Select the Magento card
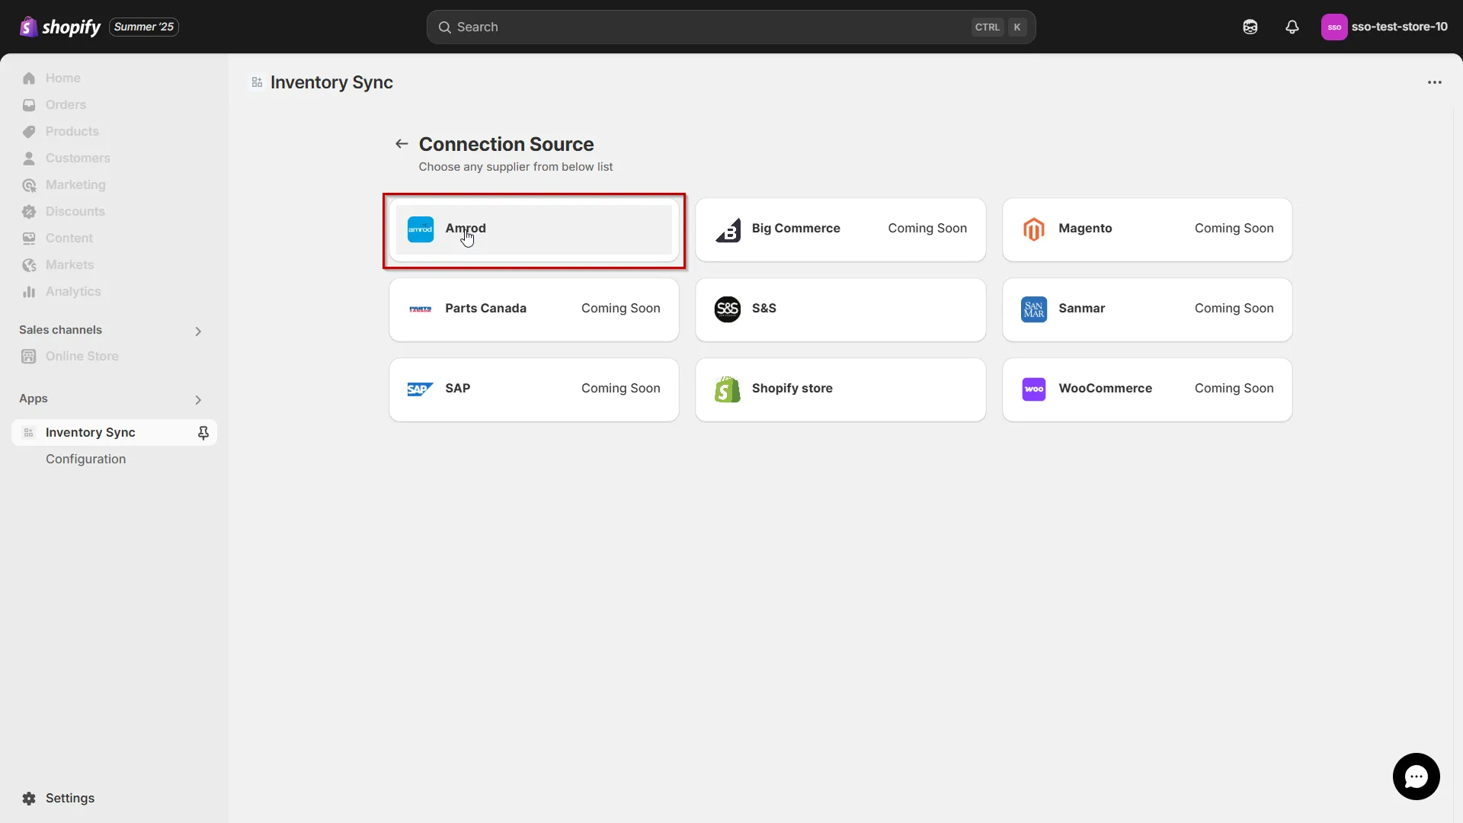Viewport: 1463px width, 823px height. click(x=1147, y=229)
